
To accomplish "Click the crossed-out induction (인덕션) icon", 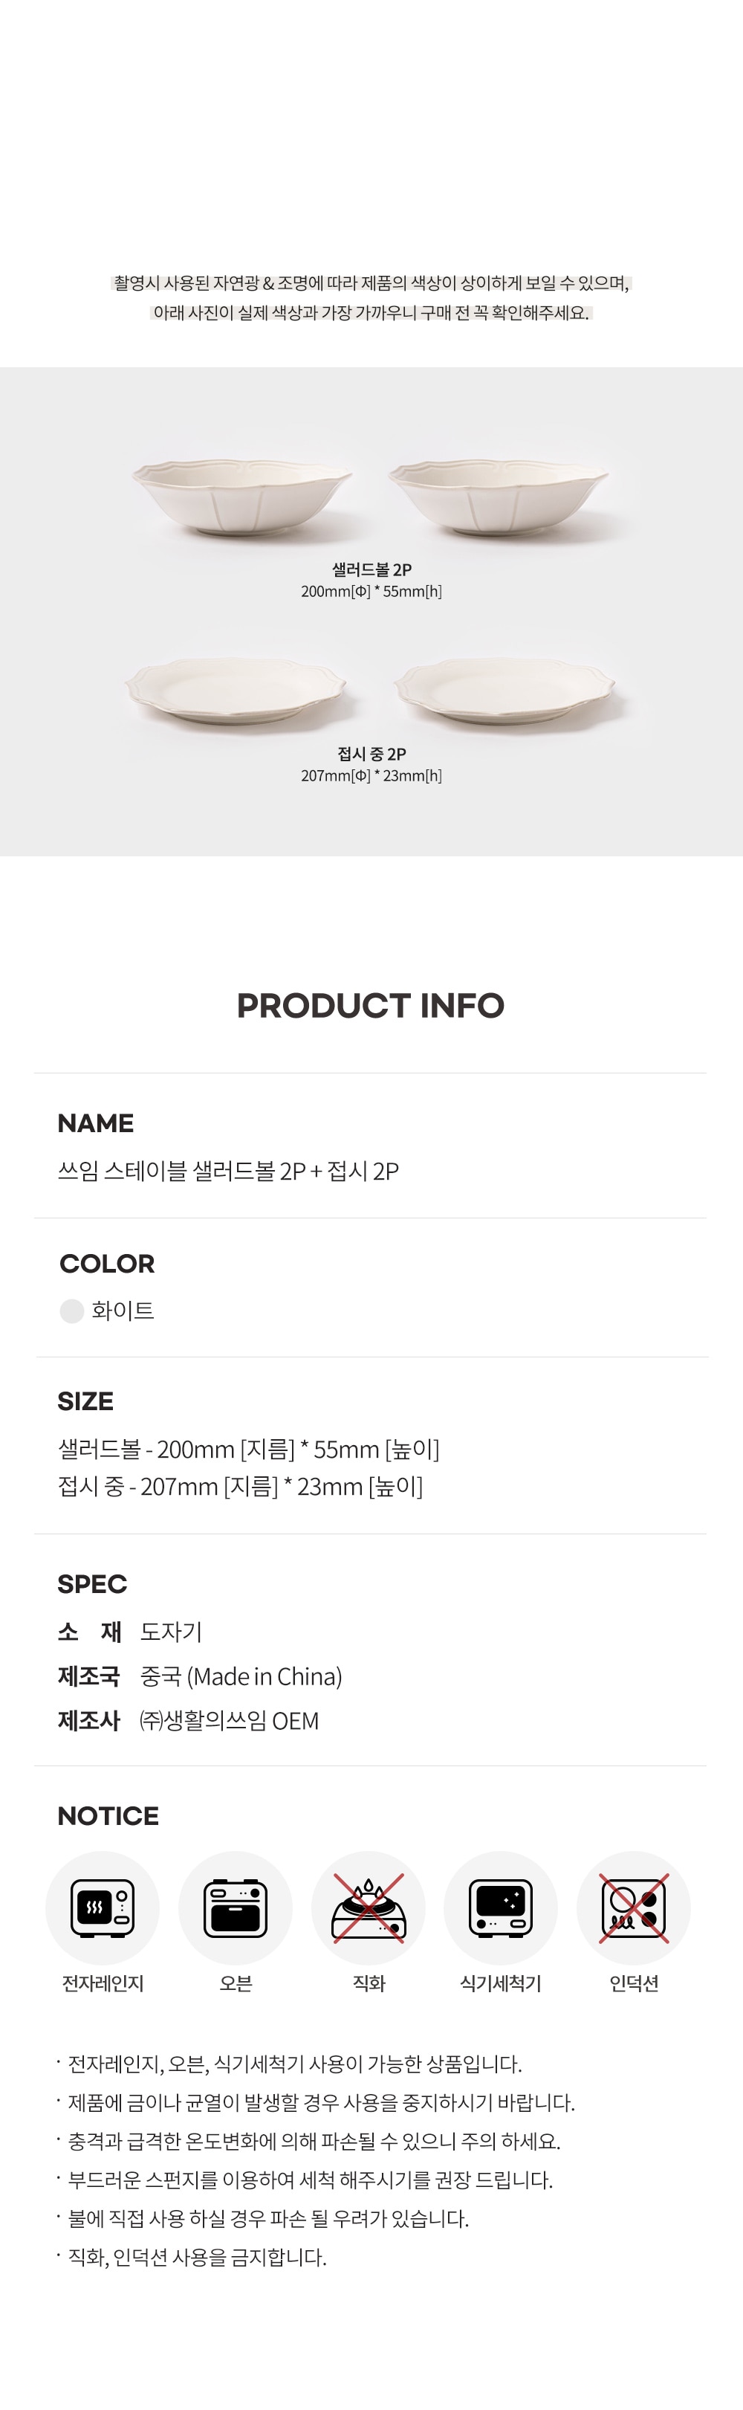I will [x=634, y=1907].
